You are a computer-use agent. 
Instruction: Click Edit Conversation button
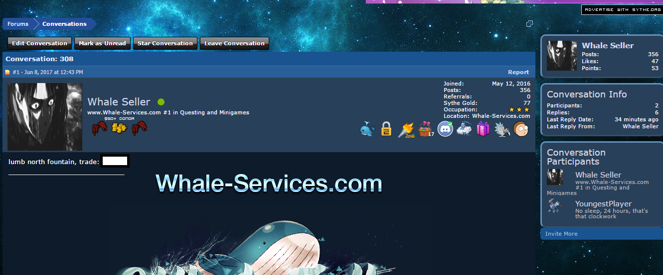tap(39, 43)
